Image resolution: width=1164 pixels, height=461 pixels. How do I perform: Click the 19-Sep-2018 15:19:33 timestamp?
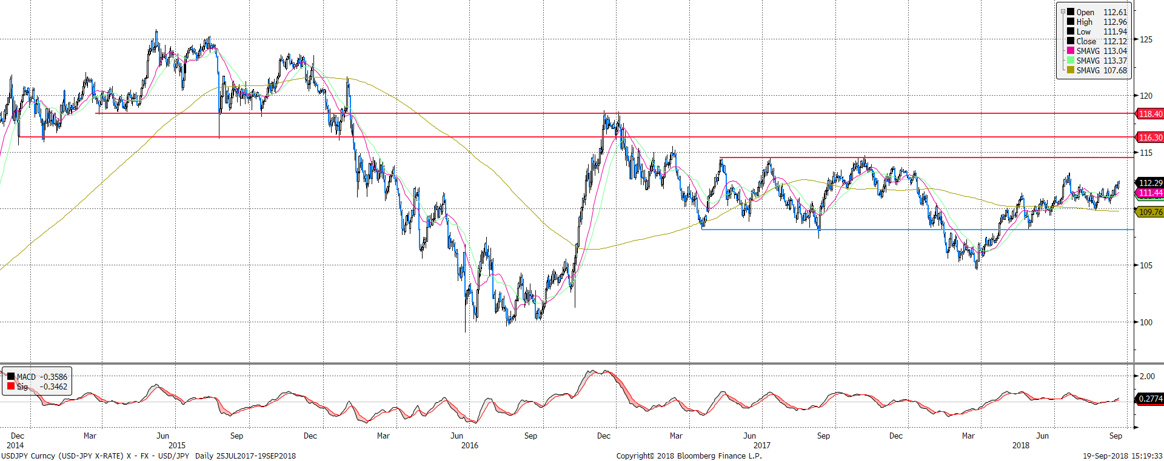click(1123, 456)
